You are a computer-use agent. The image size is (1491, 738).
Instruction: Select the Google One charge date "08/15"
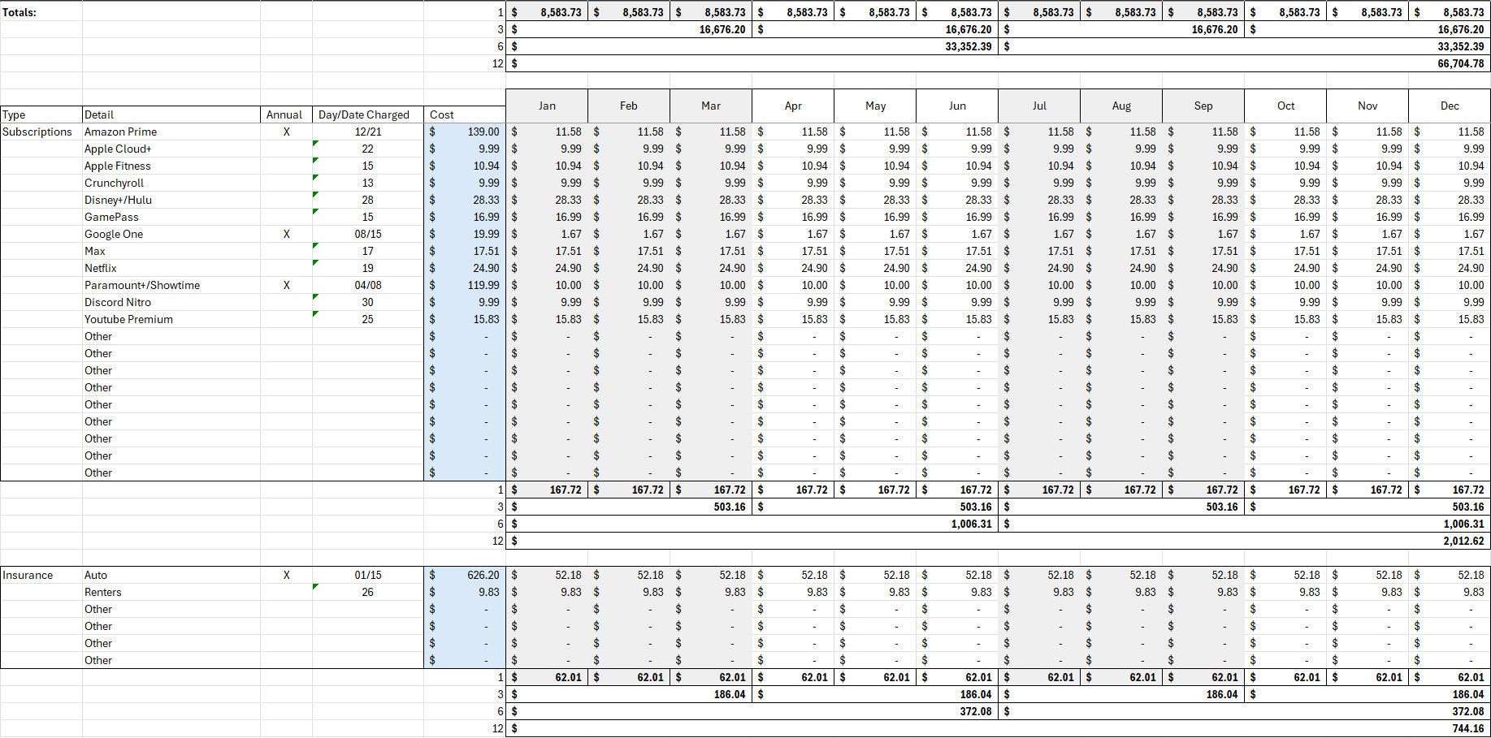pyautogui.click(x=367, y=234)
